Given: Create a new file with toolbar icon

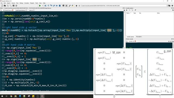Looking at the screenshot, I should click(x=2, y=6).
